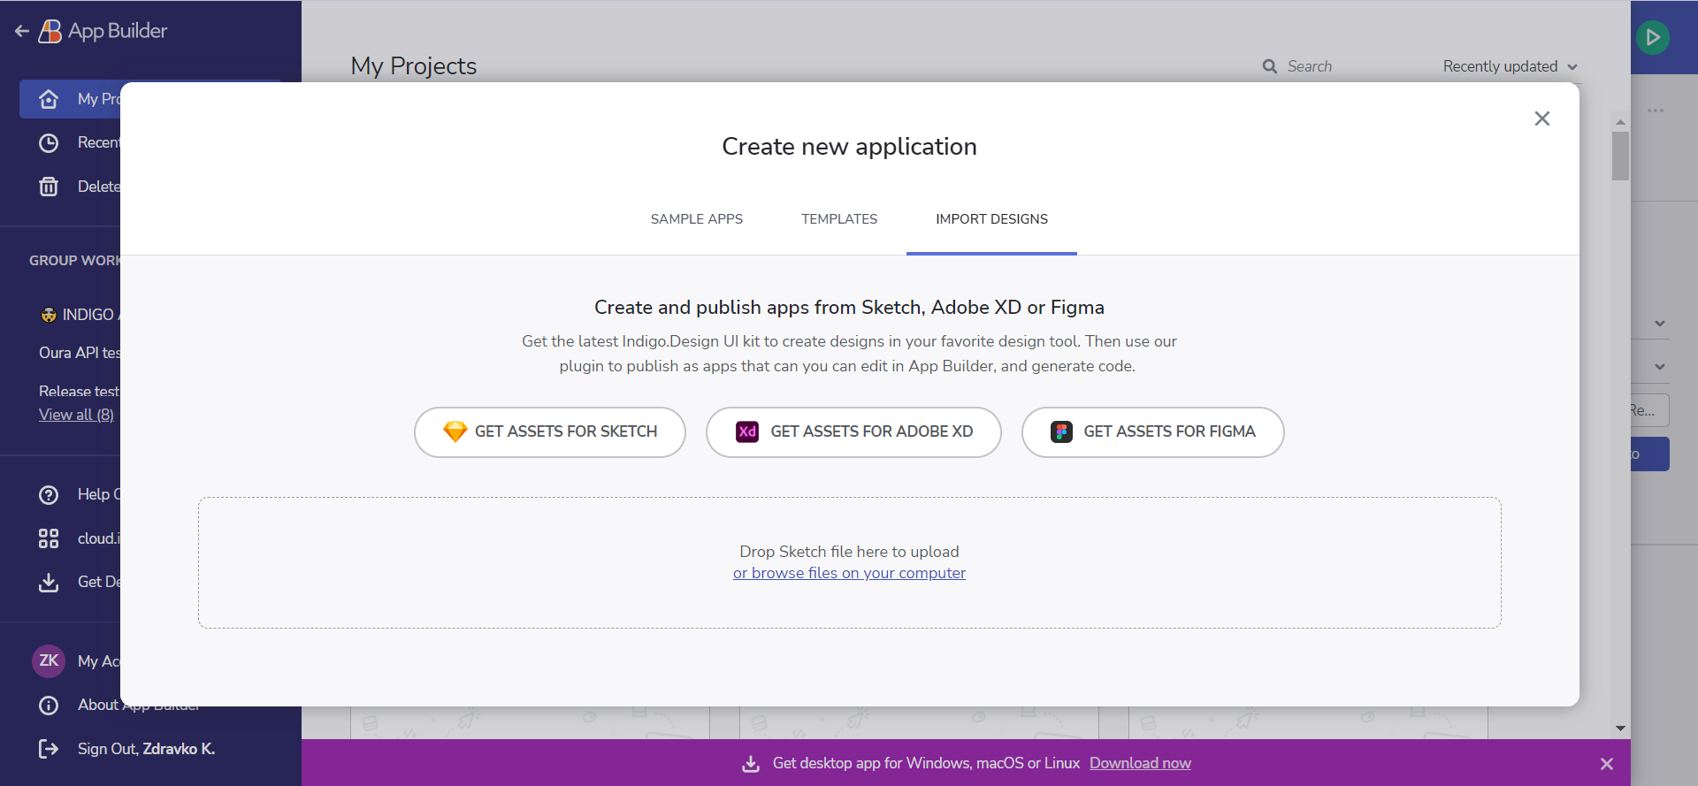Click the ZK account avatar
1698x786 pixels.
[49, 660]
